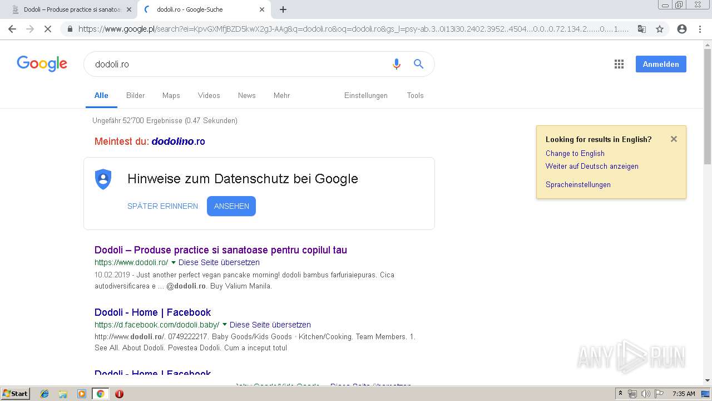Viewport: 712px width, 401px height.
Task: Open the Chrome three-dot menu
Action: point(700,29)
